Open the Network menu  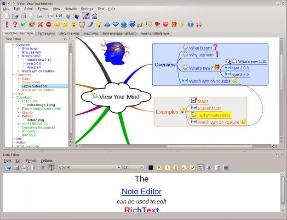point(70,9)
